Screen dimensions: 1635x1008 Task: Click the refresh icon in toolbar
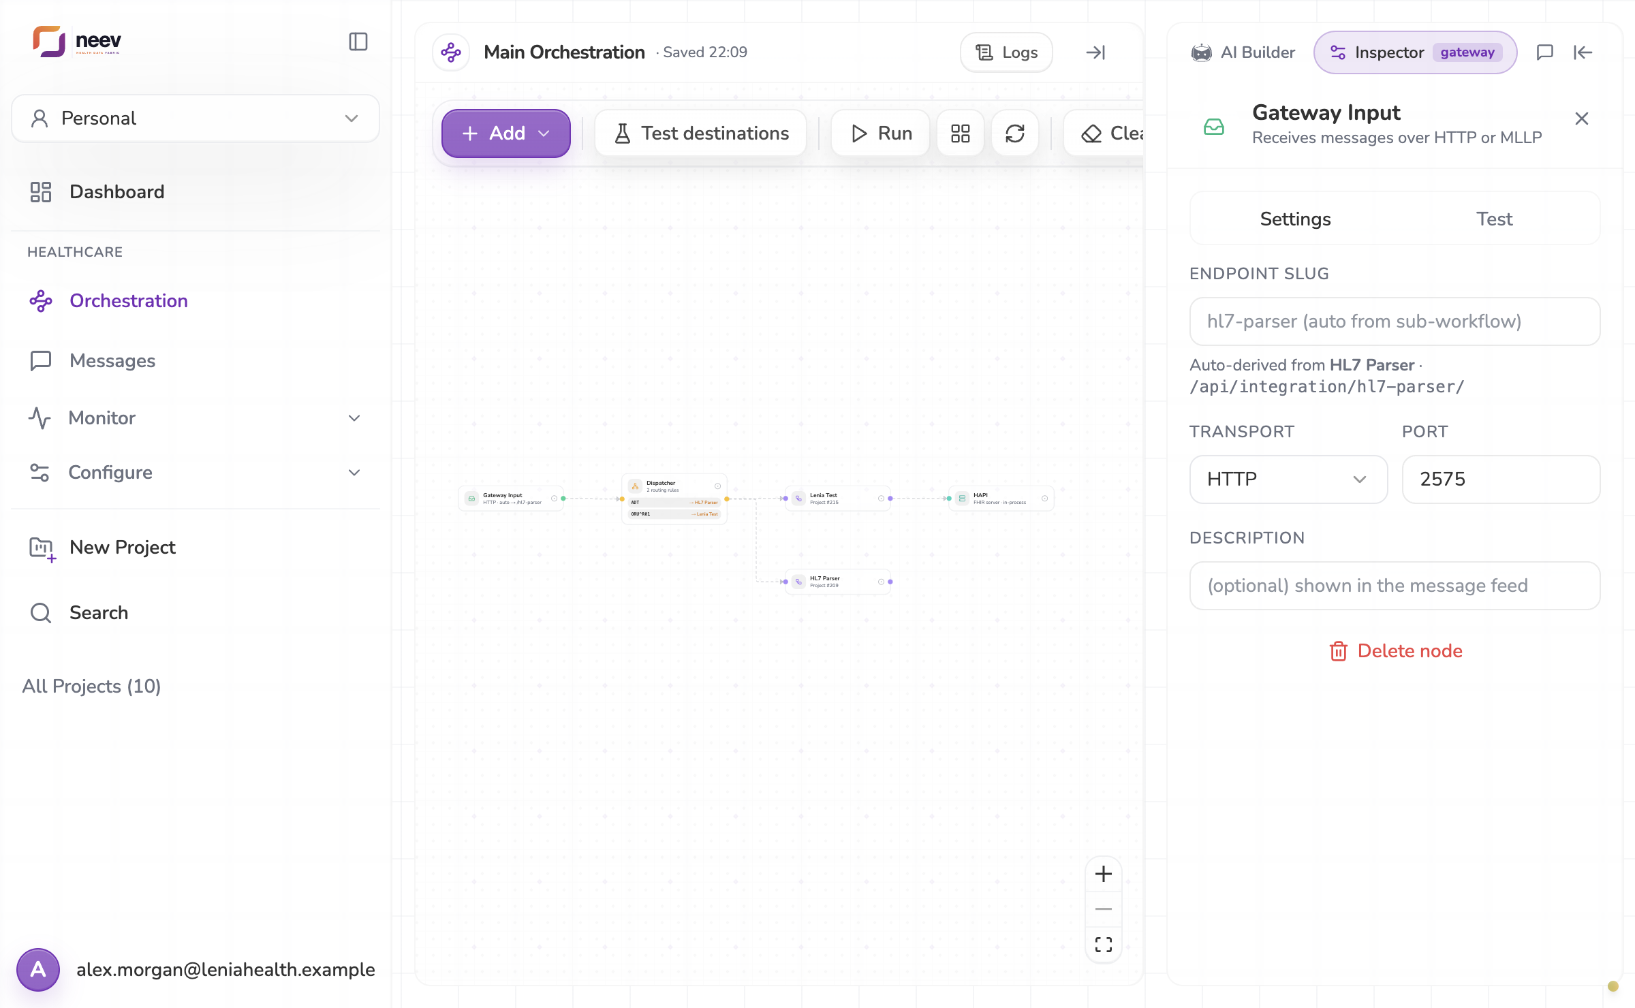tap(1015, 133)
